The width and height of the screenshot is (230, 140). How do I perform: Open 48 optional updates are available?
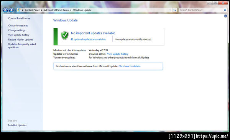[x=88, y=39]
